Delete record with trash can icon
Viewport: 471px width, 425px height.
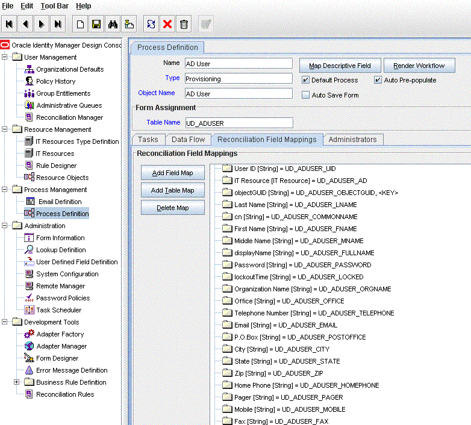point(184,24)
